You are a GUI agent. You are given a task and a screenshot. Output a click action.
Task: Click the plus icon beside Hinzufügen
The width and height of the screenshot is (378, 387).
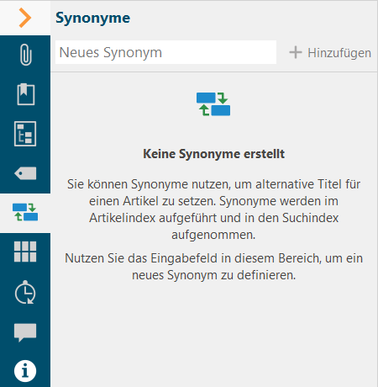pos(296,52)
